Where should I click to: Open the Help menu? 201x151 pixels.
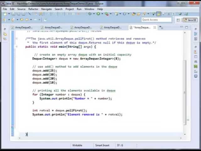click(x=100, y=9)
